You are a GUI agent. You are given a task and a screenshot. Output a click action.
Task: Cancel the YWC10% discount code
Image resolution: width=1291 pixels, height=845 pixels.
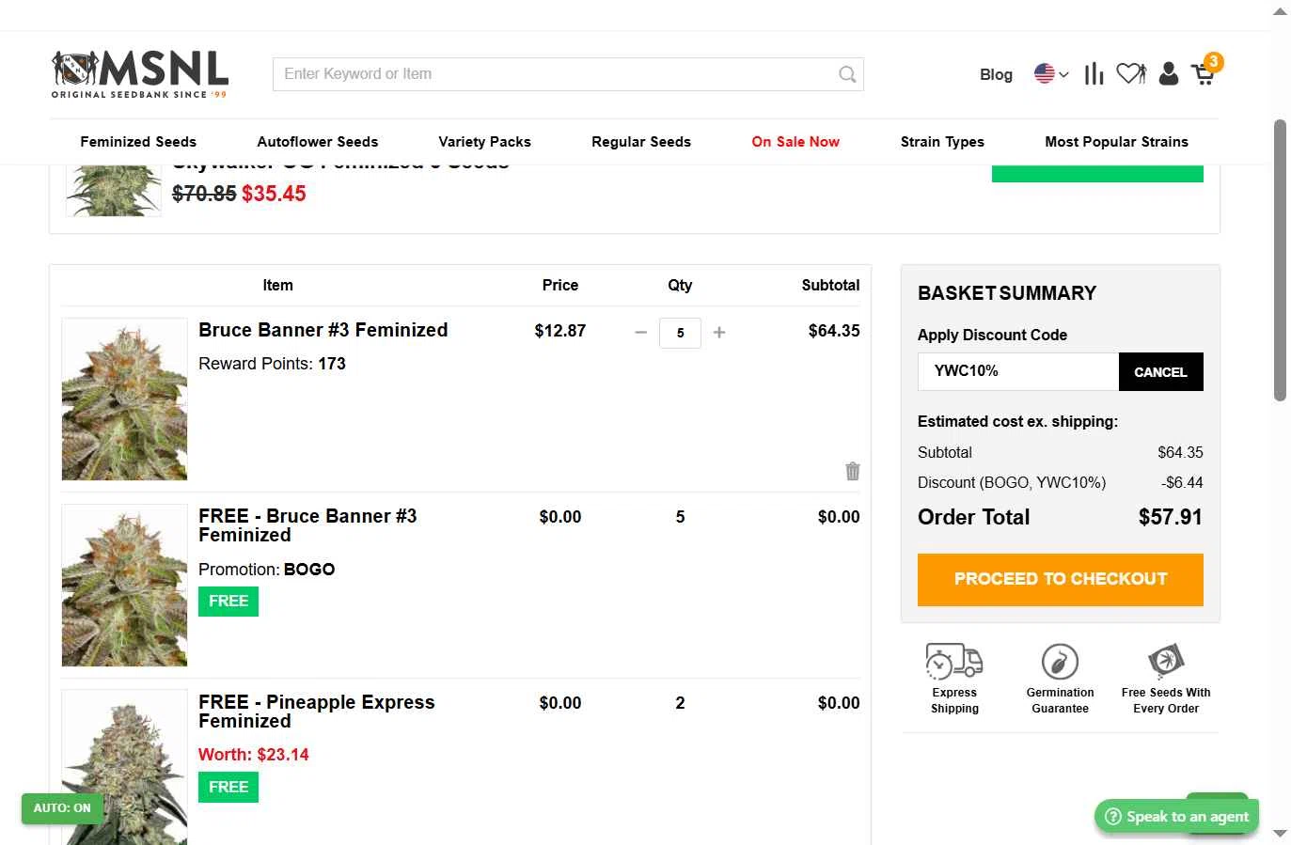[1160, 372]
